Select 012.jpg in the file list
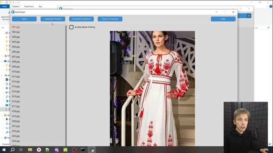 tap(16, 82)
